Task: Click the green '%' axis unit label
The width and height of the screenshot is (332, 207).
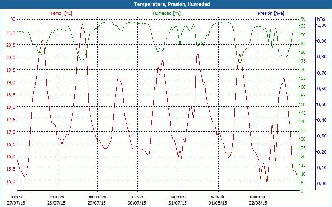Action: [303, 19]
